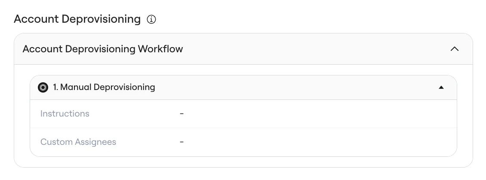Viewport: 486px width, 180px height.
Task: Click the Custom Assignees field label
Action: coord(78,142)
